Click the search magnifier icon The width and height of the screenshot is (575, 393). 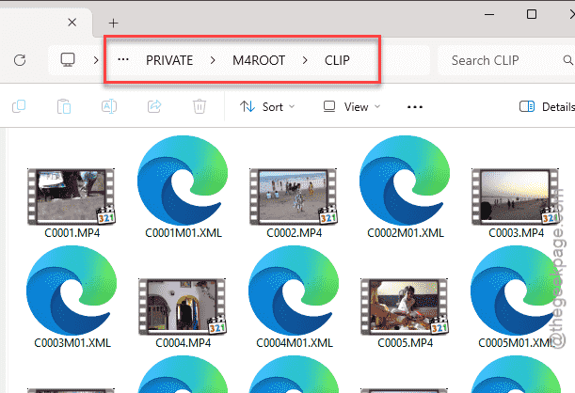(x=568, y=60)
